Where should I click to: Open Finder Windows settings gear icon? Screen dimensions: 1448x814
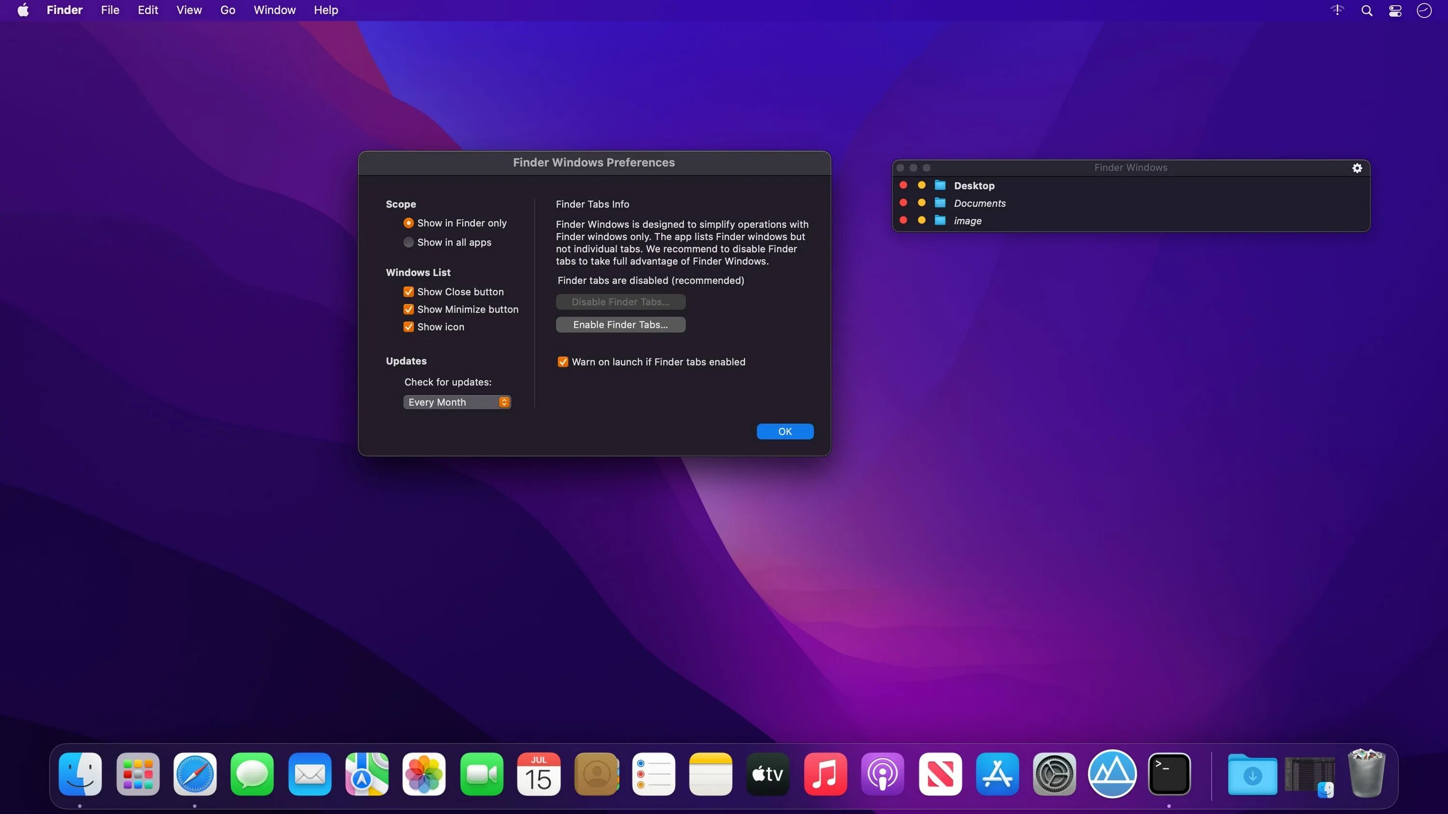point(1356,168)
